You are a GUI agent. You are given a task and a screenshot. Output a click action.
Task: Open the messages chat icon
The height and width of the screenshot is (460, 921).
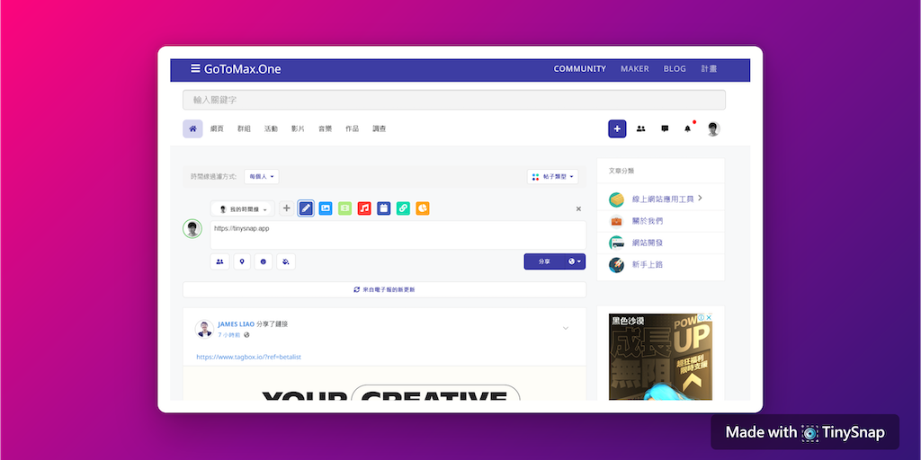pyautogui.click(x=665, y=128)
